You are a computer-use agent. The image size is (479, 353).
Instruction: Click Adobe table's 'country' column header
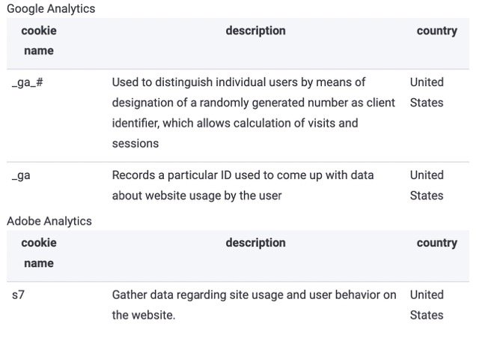coord(437,243)
